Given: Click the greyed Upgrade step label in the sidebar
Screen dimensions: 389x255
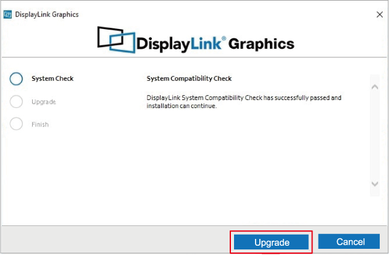Looking at the screenshot, I should pyautogui.click(x=43, y=101).
